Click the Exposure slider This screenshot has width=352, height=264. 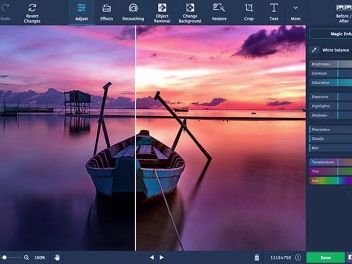(x=330, y=97)
